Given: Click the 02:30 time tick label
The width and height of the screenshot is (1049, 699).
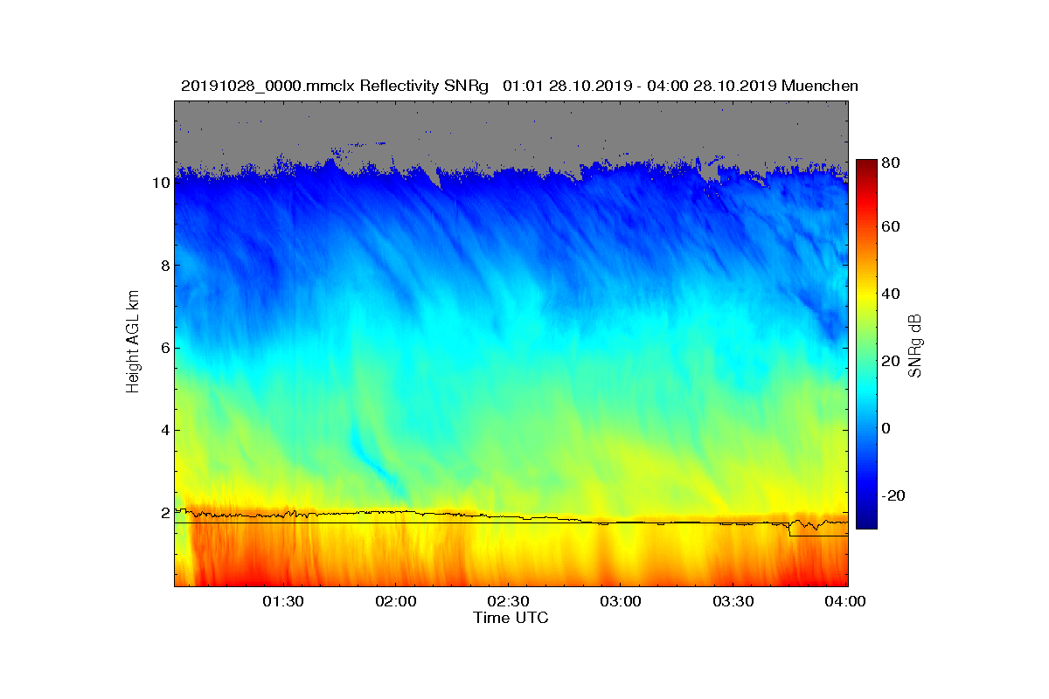Looking at the screenshot, I should pyautogui.click(x=509, y=602).
